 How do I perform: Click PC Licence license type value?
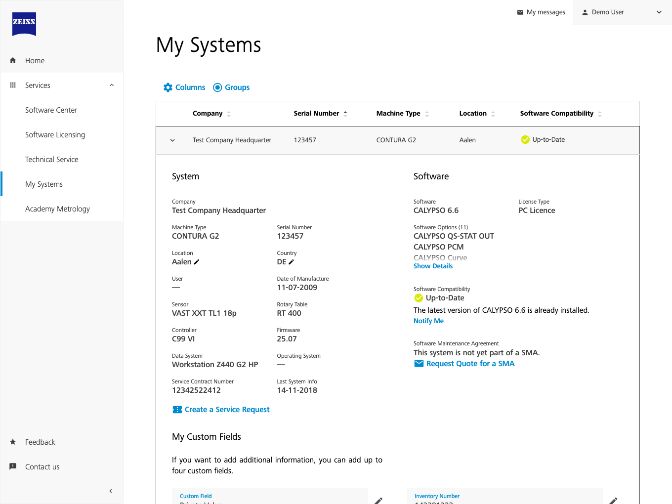coord(537,210)
